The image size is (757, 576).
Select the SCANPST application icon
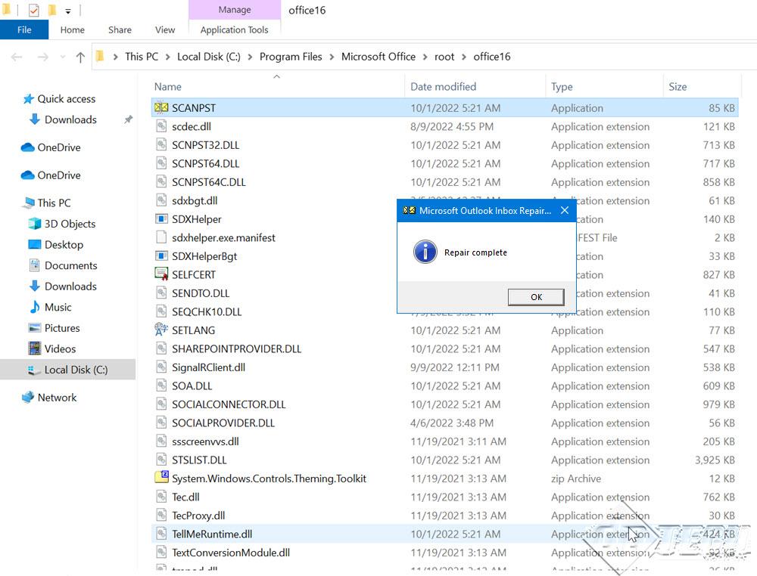coord(161,108)
